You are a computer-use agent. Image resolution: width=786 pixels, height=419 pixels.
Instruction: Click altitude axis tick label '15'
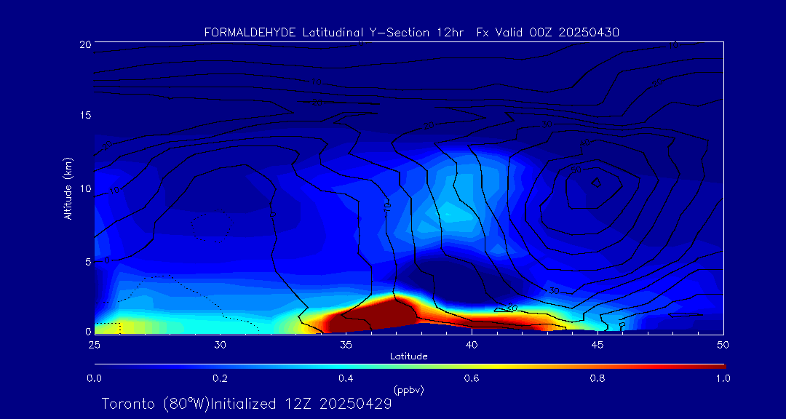pos(85,115)
